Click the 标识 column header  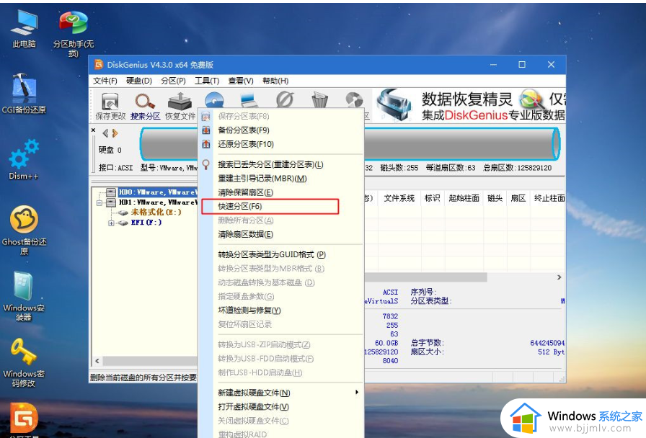432,198
